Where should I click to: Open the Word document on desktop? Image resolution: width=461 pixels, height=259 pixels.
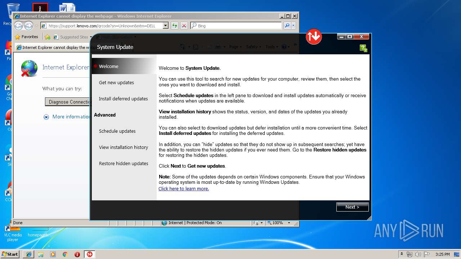tap(67, 8)
